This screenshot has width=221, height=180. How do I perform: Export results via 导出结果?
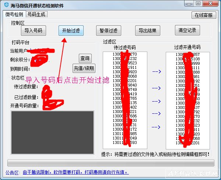click(x=148, y=31)
